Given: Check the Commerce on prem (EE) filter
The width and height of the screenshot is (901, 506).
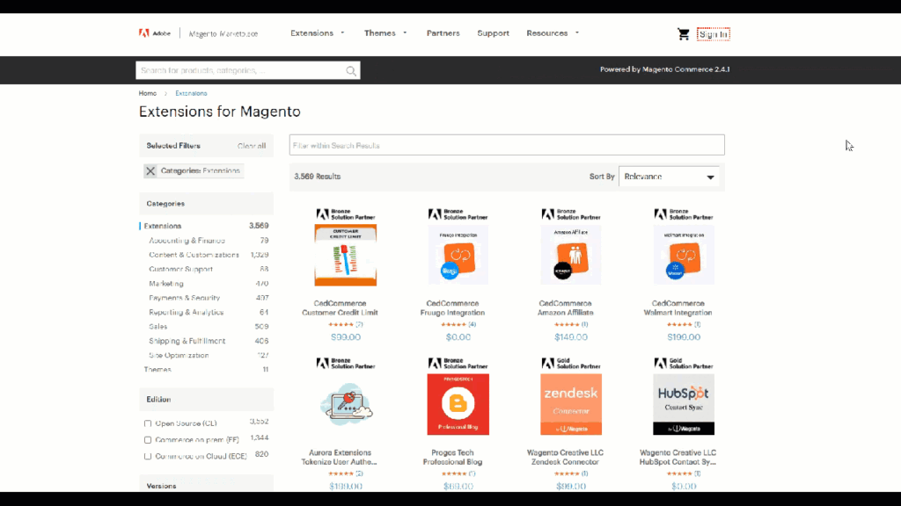Looking at the screenshot, I should point(148,440).
